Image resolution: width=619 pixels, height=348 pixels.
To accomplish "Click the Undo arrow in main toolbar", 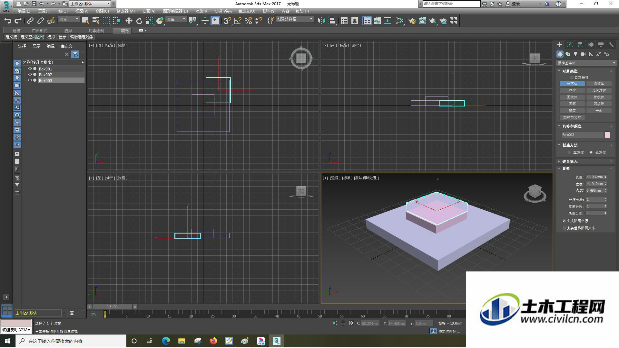I will pos(8,21).
